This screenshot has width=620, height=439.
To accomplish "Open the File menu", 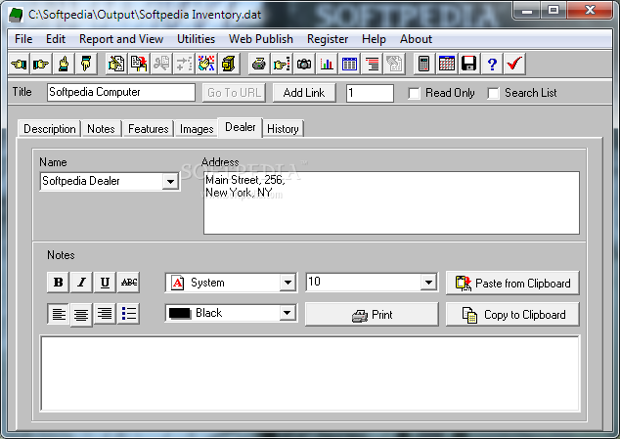I will 23,39.
